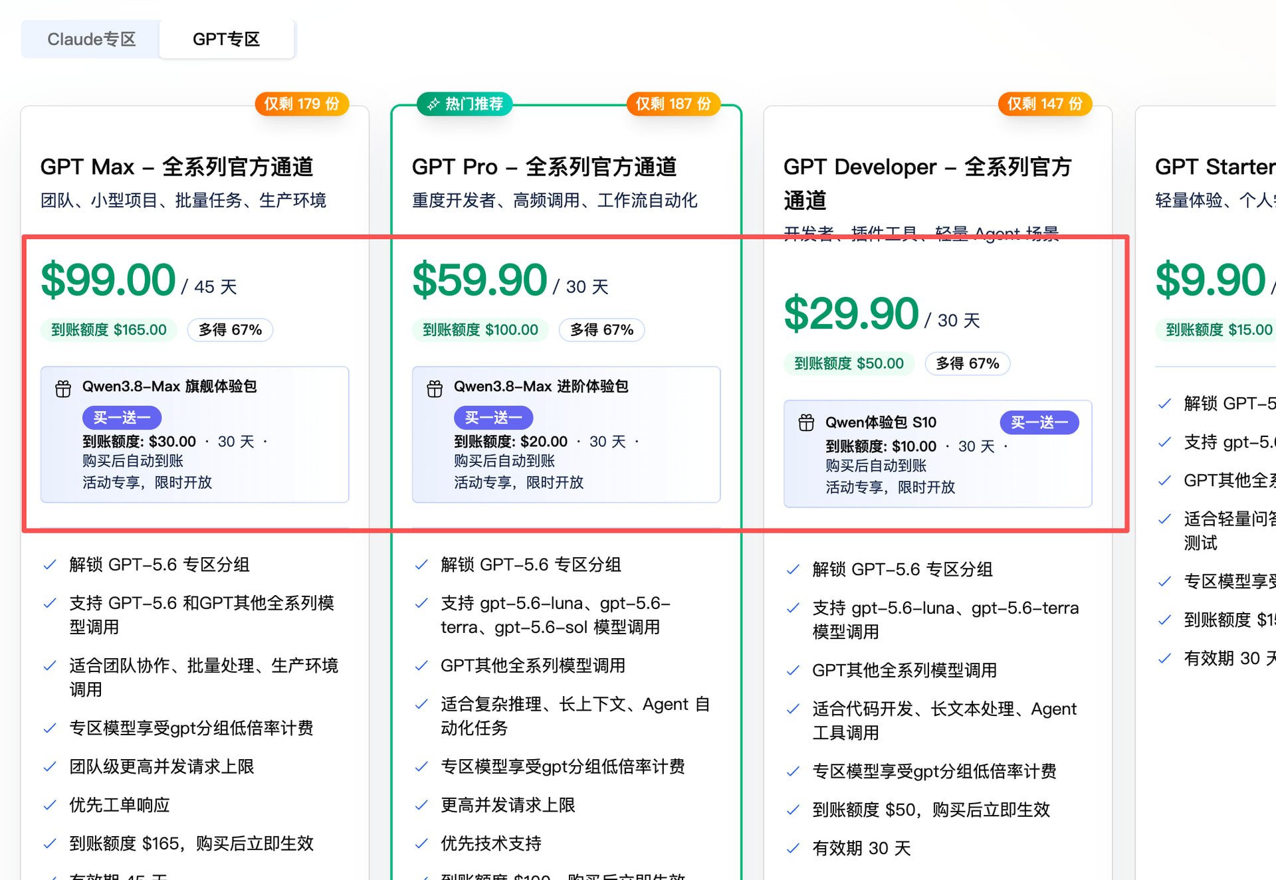Image resolution: width=1276 pixels, height=880 pixels.
Task: Click the $9.90 price of GPT Starter
Action: click(x=1211, y=280)
